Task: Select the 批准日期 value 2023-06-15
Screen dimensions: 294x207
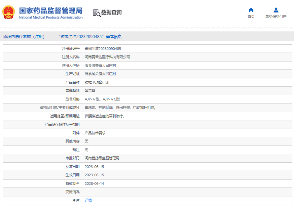Action: 94,167
